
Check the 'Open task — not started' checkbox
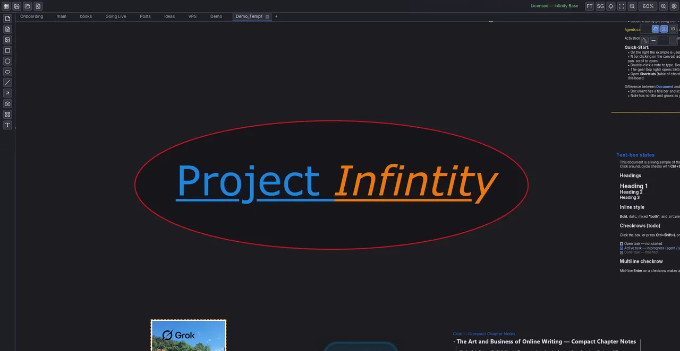(x=622, y=244)
